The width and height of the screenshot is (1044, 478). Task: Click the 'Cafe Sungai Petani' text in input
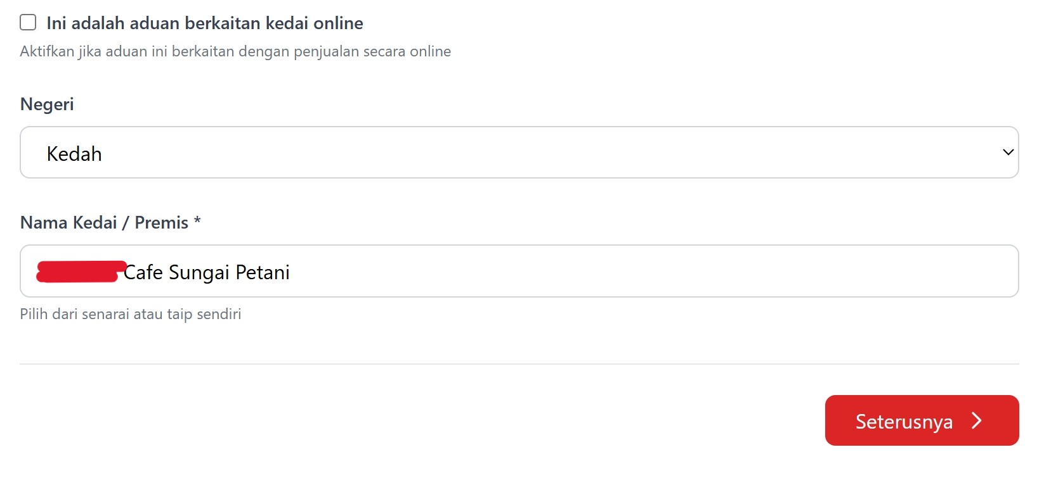(206, 272)
